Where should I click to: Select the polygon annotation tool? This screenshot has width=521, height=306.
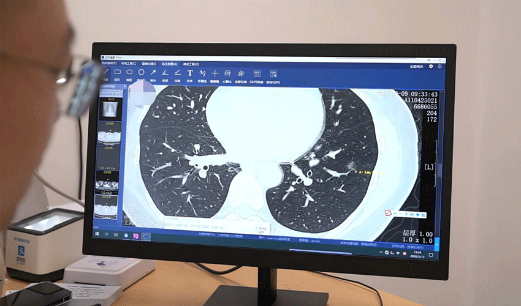click(141, 72)
